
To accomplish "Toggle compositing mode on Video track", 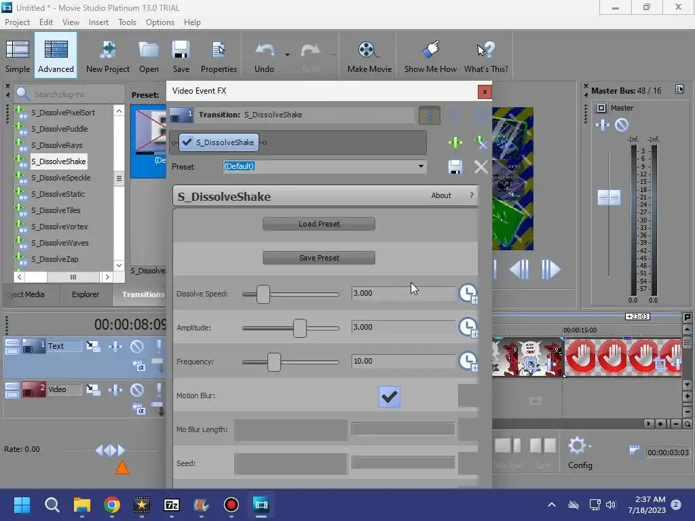I will point(138,409).
